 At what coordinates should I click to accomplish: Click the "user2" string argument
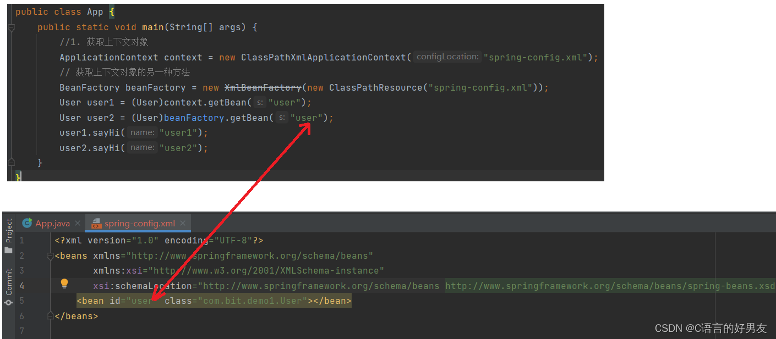178,148
